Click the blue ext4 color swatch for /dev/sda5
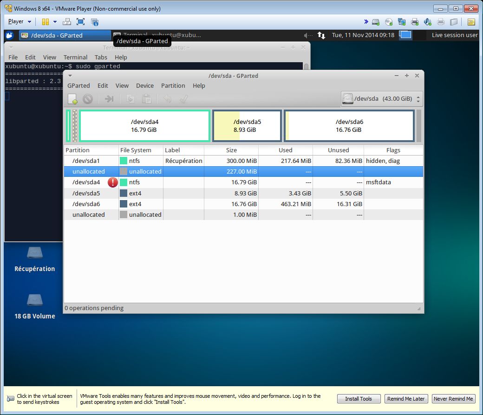Viewport: 483px width, 415px height. pyautogui.click(x=124, y=193)
